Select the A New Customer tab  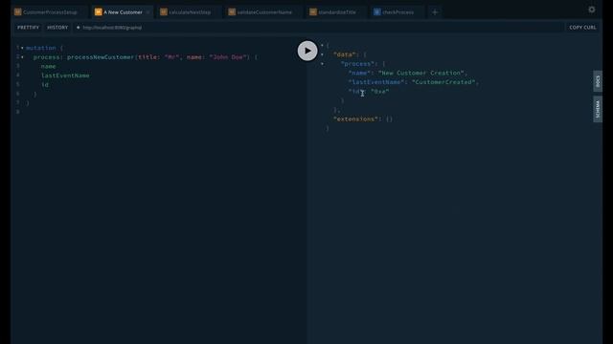click(122, 12)
